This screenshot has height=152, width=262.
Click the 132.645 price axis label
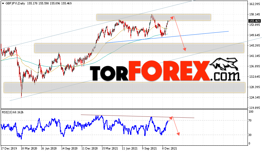click(x=254, y=77)
